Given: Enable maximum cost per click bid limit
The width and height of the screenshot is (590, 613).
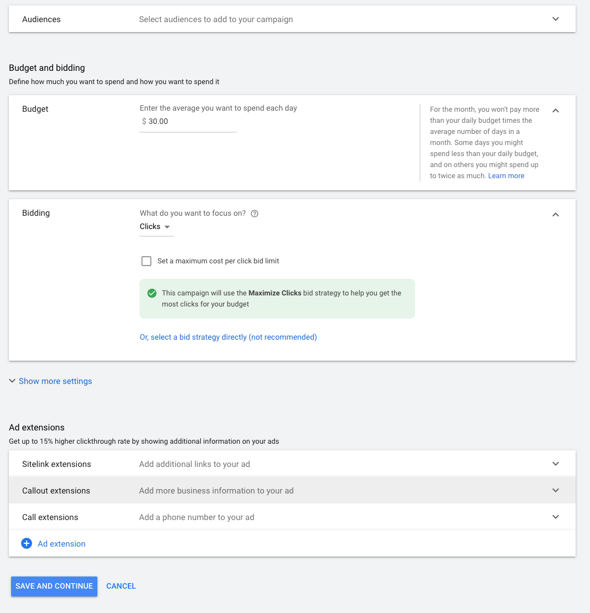Looking at the screenshot, I should (146, 261).
